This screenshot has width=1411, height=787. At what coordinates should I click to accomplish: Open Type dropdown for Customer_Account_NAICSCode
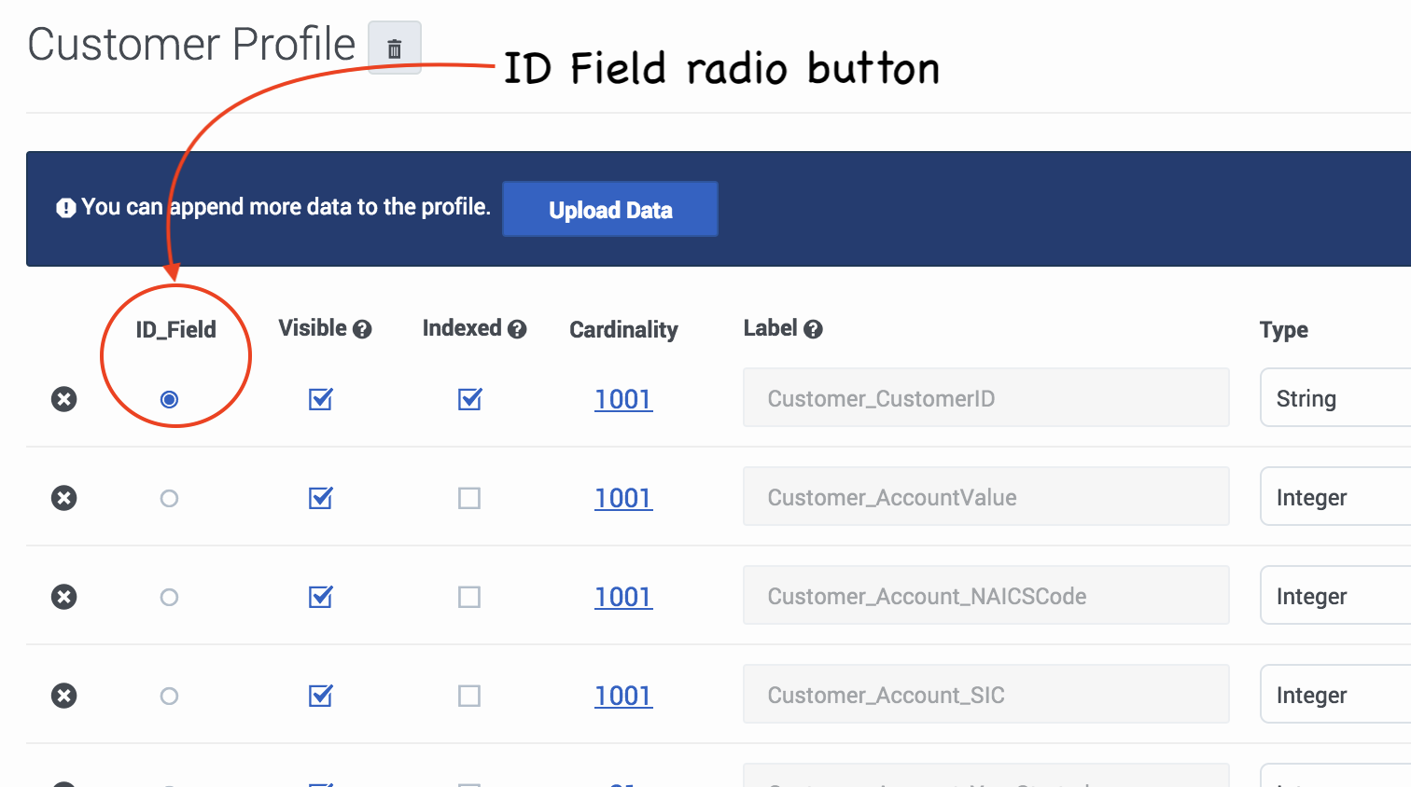pyautogui.click(x=1335, y=596)
